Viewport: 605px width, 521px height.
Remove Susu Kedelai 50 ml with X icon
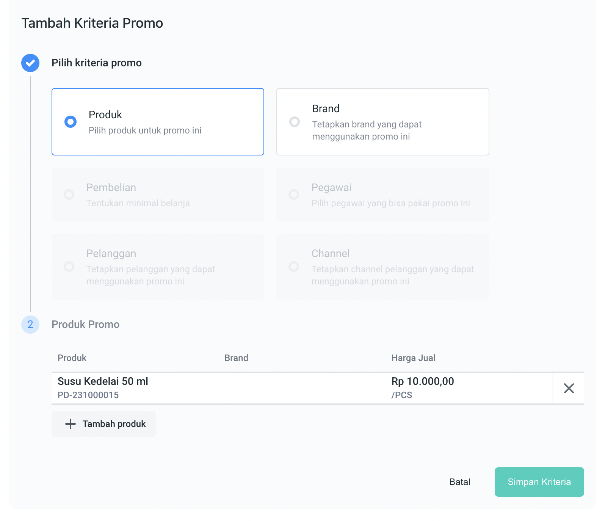click(569, 388)
